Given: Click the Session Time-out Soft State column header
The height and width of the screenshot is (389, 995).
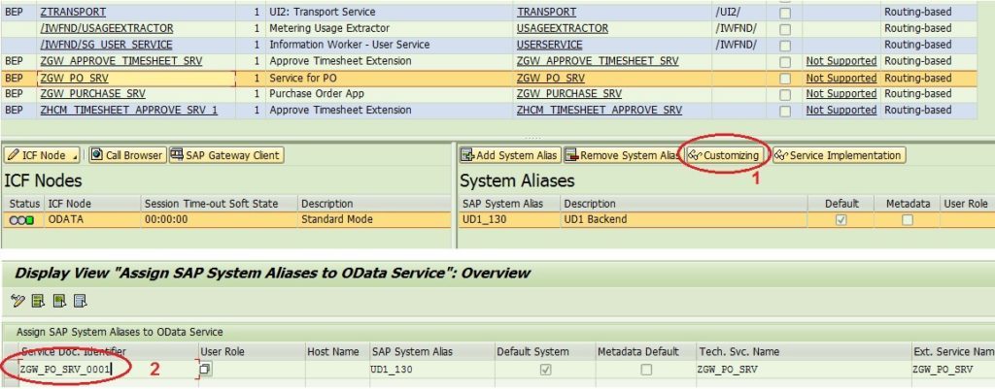Looking at the screenshot, I should tap(220, 204).
